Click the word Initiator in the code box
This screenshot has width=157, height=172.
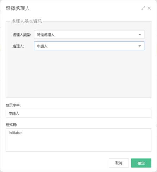[x=15, y=133]
